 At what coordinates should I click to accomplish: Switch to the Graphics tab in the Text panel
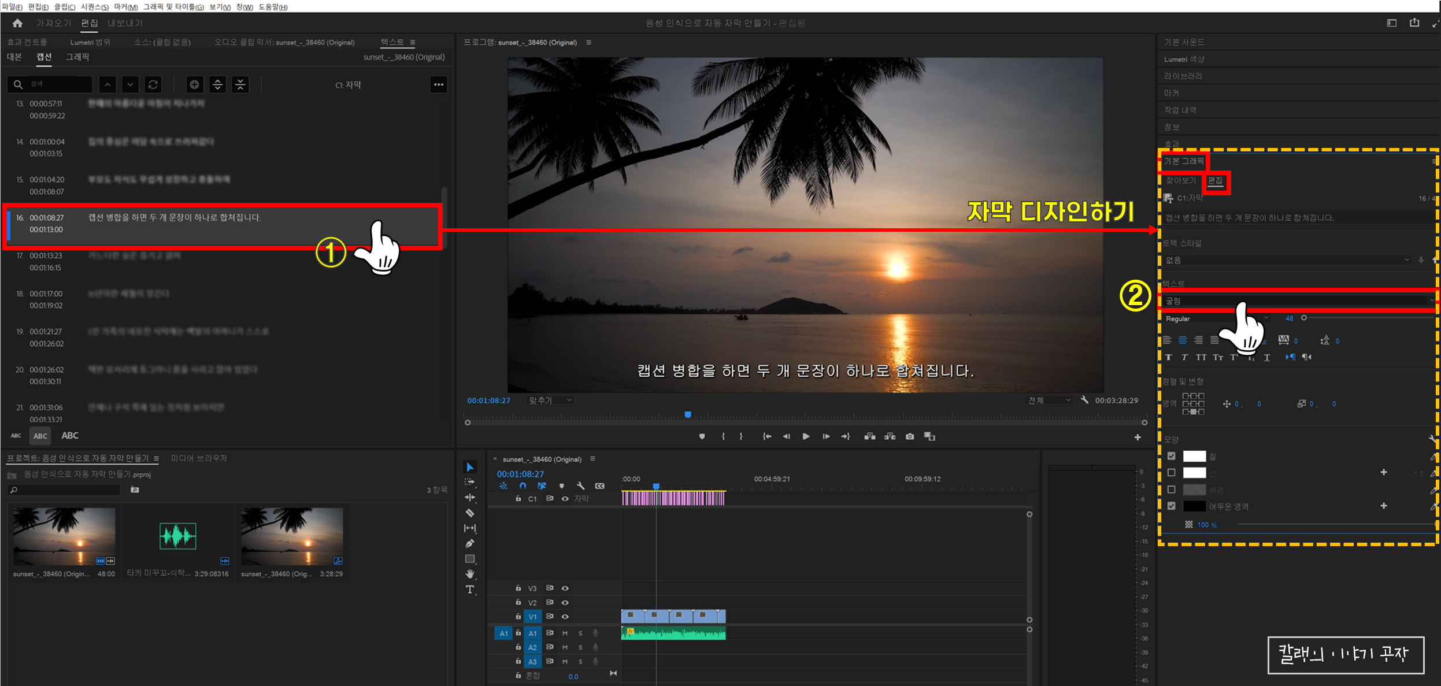point(77,57)
